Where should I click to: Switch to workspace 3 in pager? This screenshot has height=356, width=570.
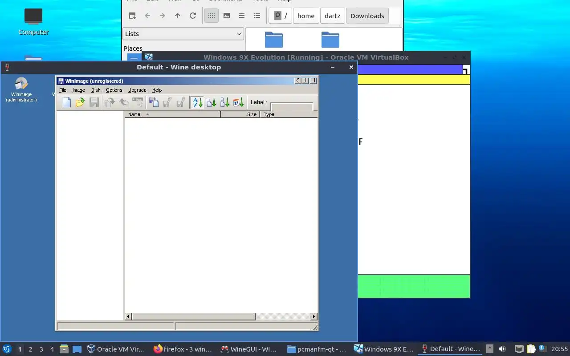(x=41, y=349)
